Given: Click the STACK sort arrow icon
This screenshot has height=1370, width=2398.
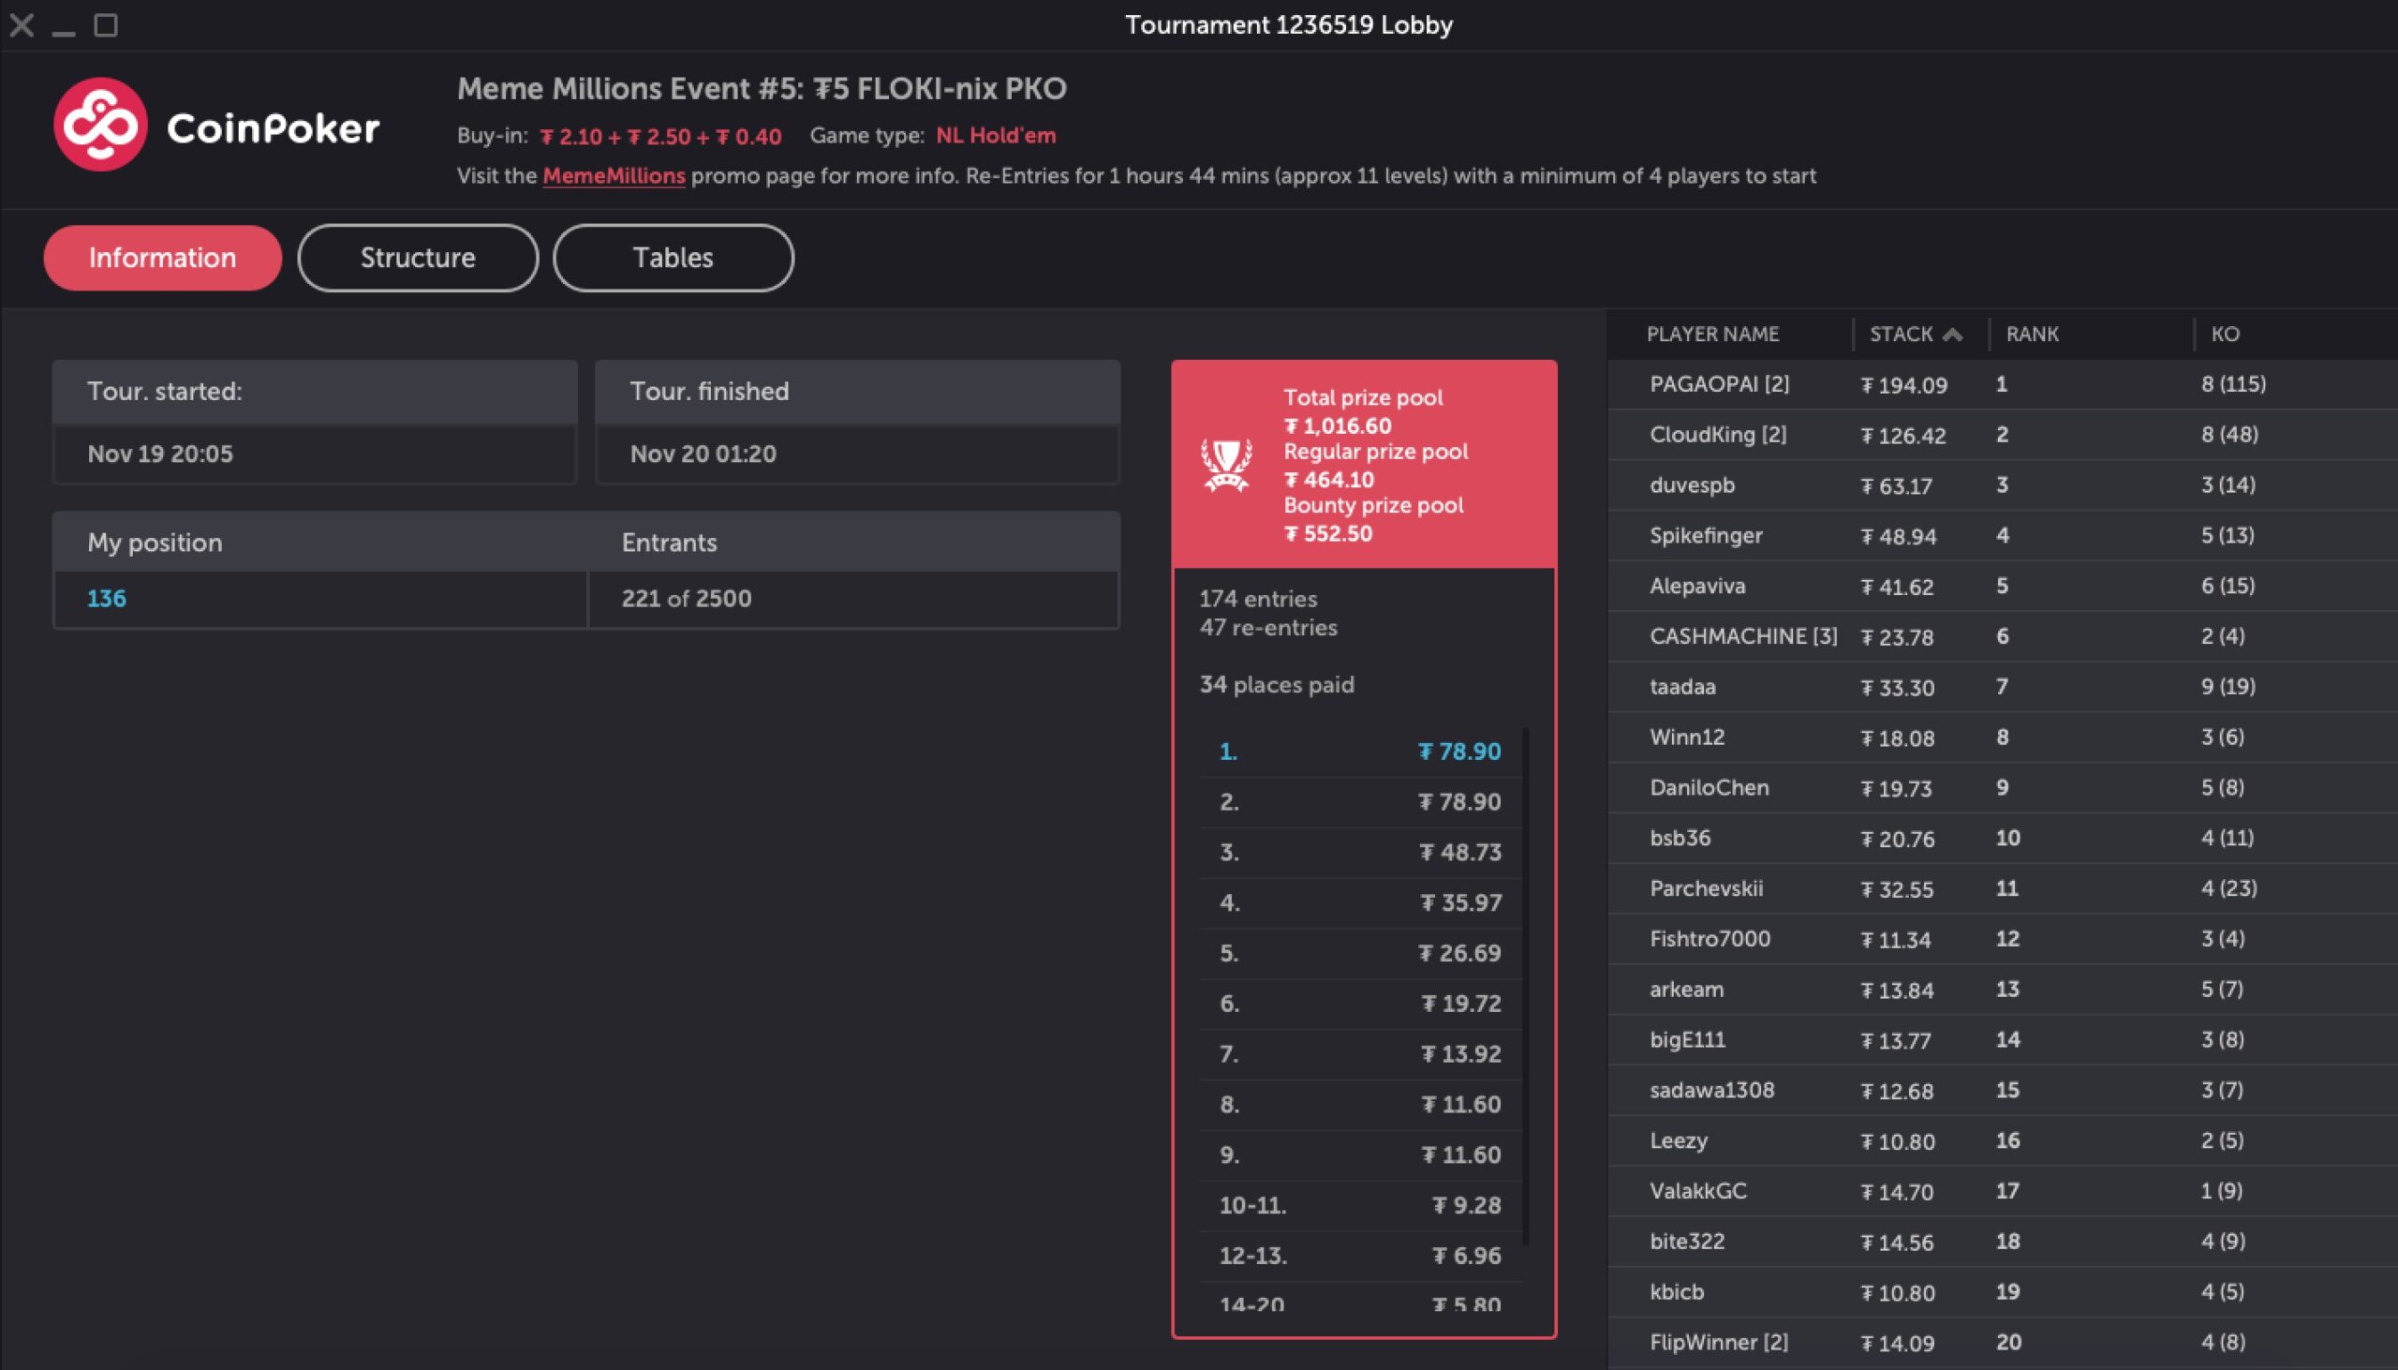Looking at the screenshot, I should (1952, 334).
